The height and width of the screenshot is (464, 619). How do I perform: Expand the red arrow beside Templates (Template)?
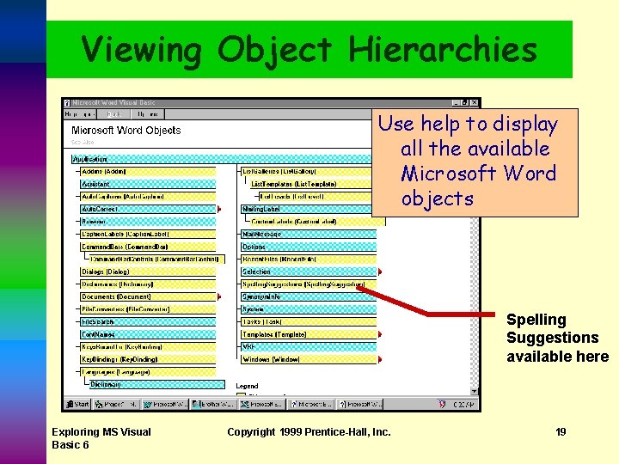pos(380,334)
